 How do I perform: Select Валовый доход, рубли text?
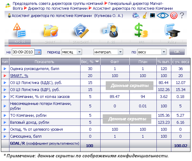[29, 122]
